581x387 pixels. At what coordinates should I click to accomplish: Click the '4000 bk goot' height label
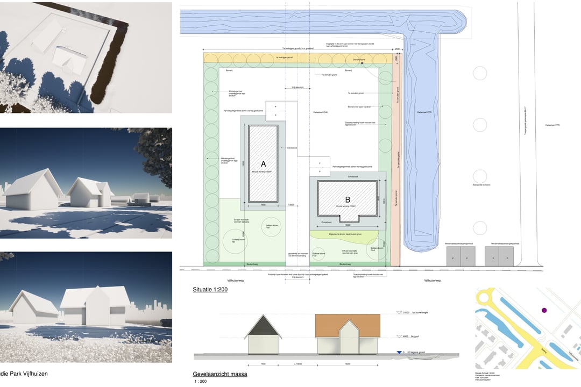tap(410, 336)
